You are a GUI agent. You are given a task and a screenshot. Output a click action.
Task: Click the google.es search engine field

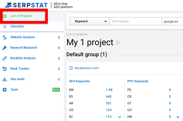pos(172,21)
